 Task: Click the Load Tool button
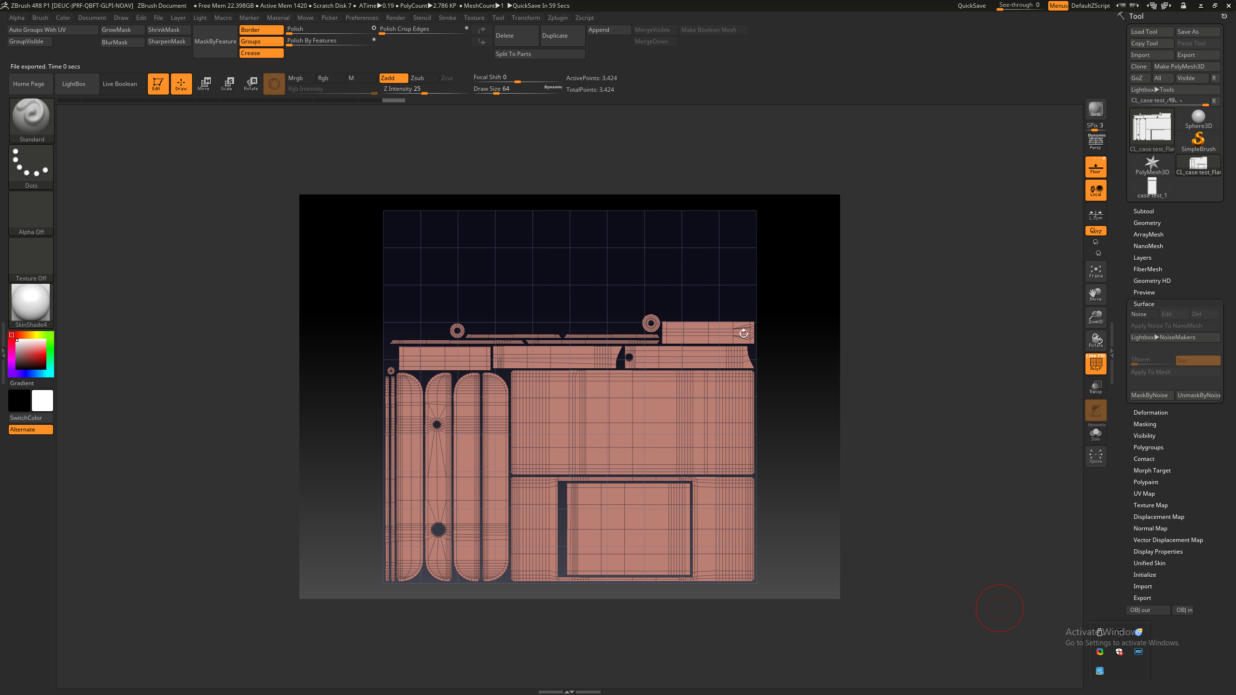pos(1152,32)
